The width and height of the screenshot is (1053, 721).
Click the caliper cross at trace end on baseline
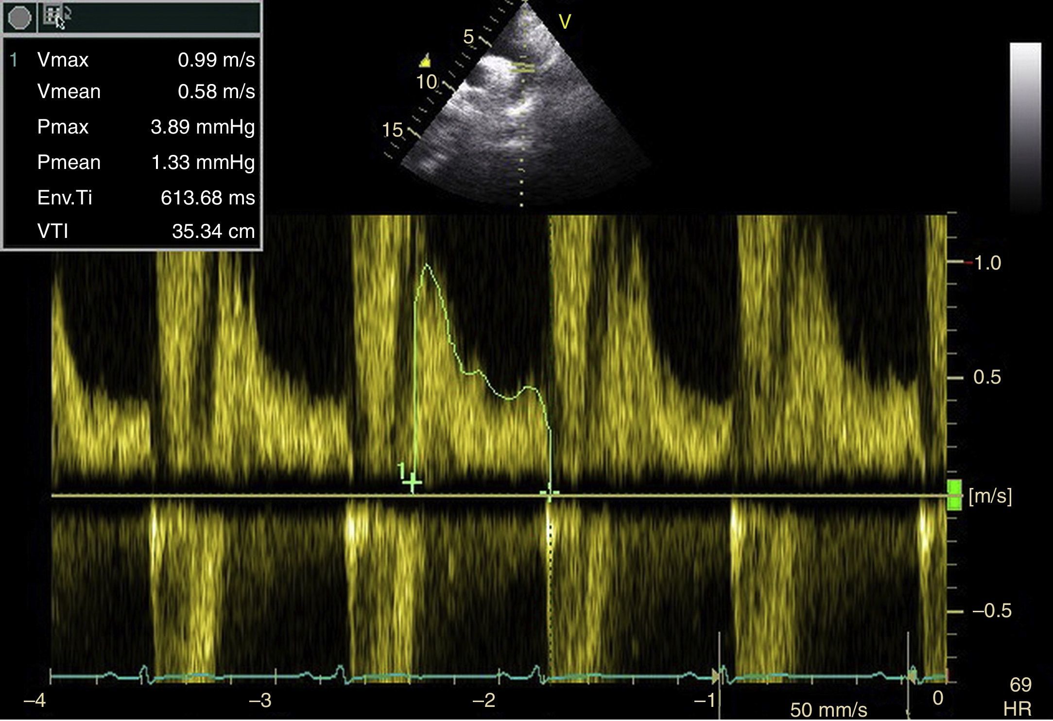[550, 494]
